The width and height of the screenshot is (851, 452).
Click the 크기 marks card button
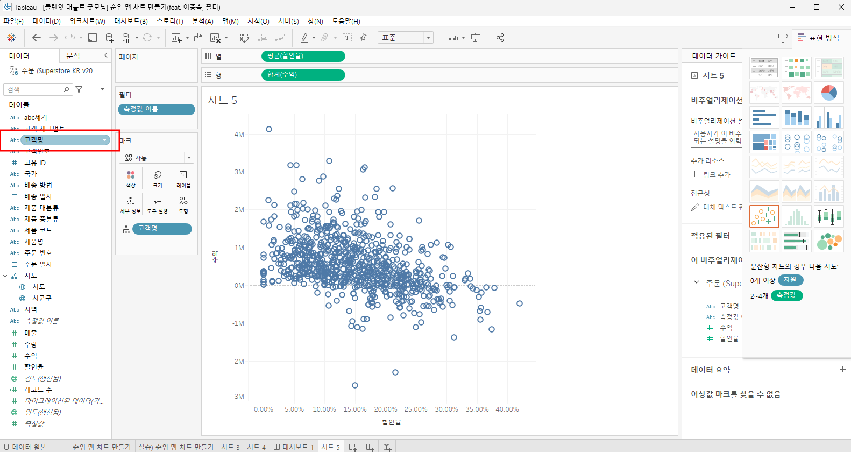pos(158,179)
